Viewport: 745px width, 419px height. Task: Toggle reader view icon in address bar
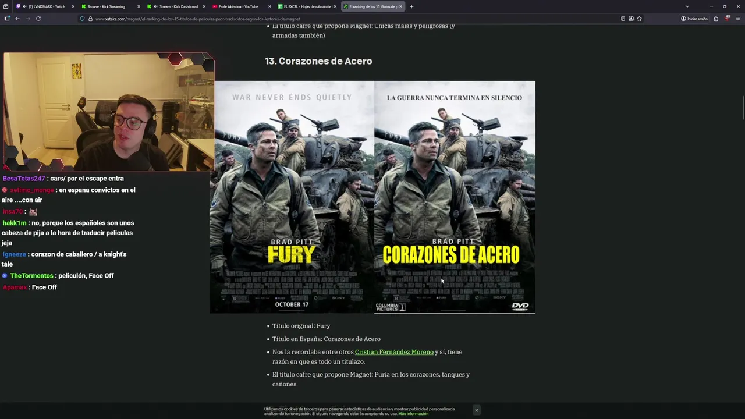(623, 19)
